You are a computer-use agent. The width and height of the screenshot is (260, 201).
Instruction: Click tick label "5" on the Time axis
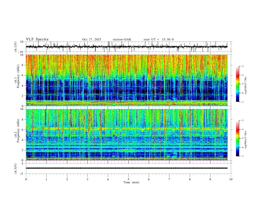(128, 179)
